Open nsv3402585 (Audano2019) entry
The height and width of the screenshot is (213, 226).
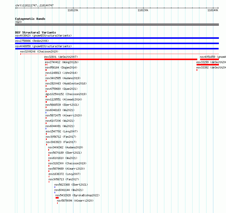click(x=63, y=78)
